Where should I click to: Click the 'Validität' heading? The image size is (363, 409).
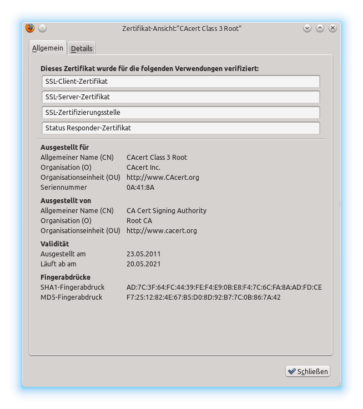tap(54, 244)
